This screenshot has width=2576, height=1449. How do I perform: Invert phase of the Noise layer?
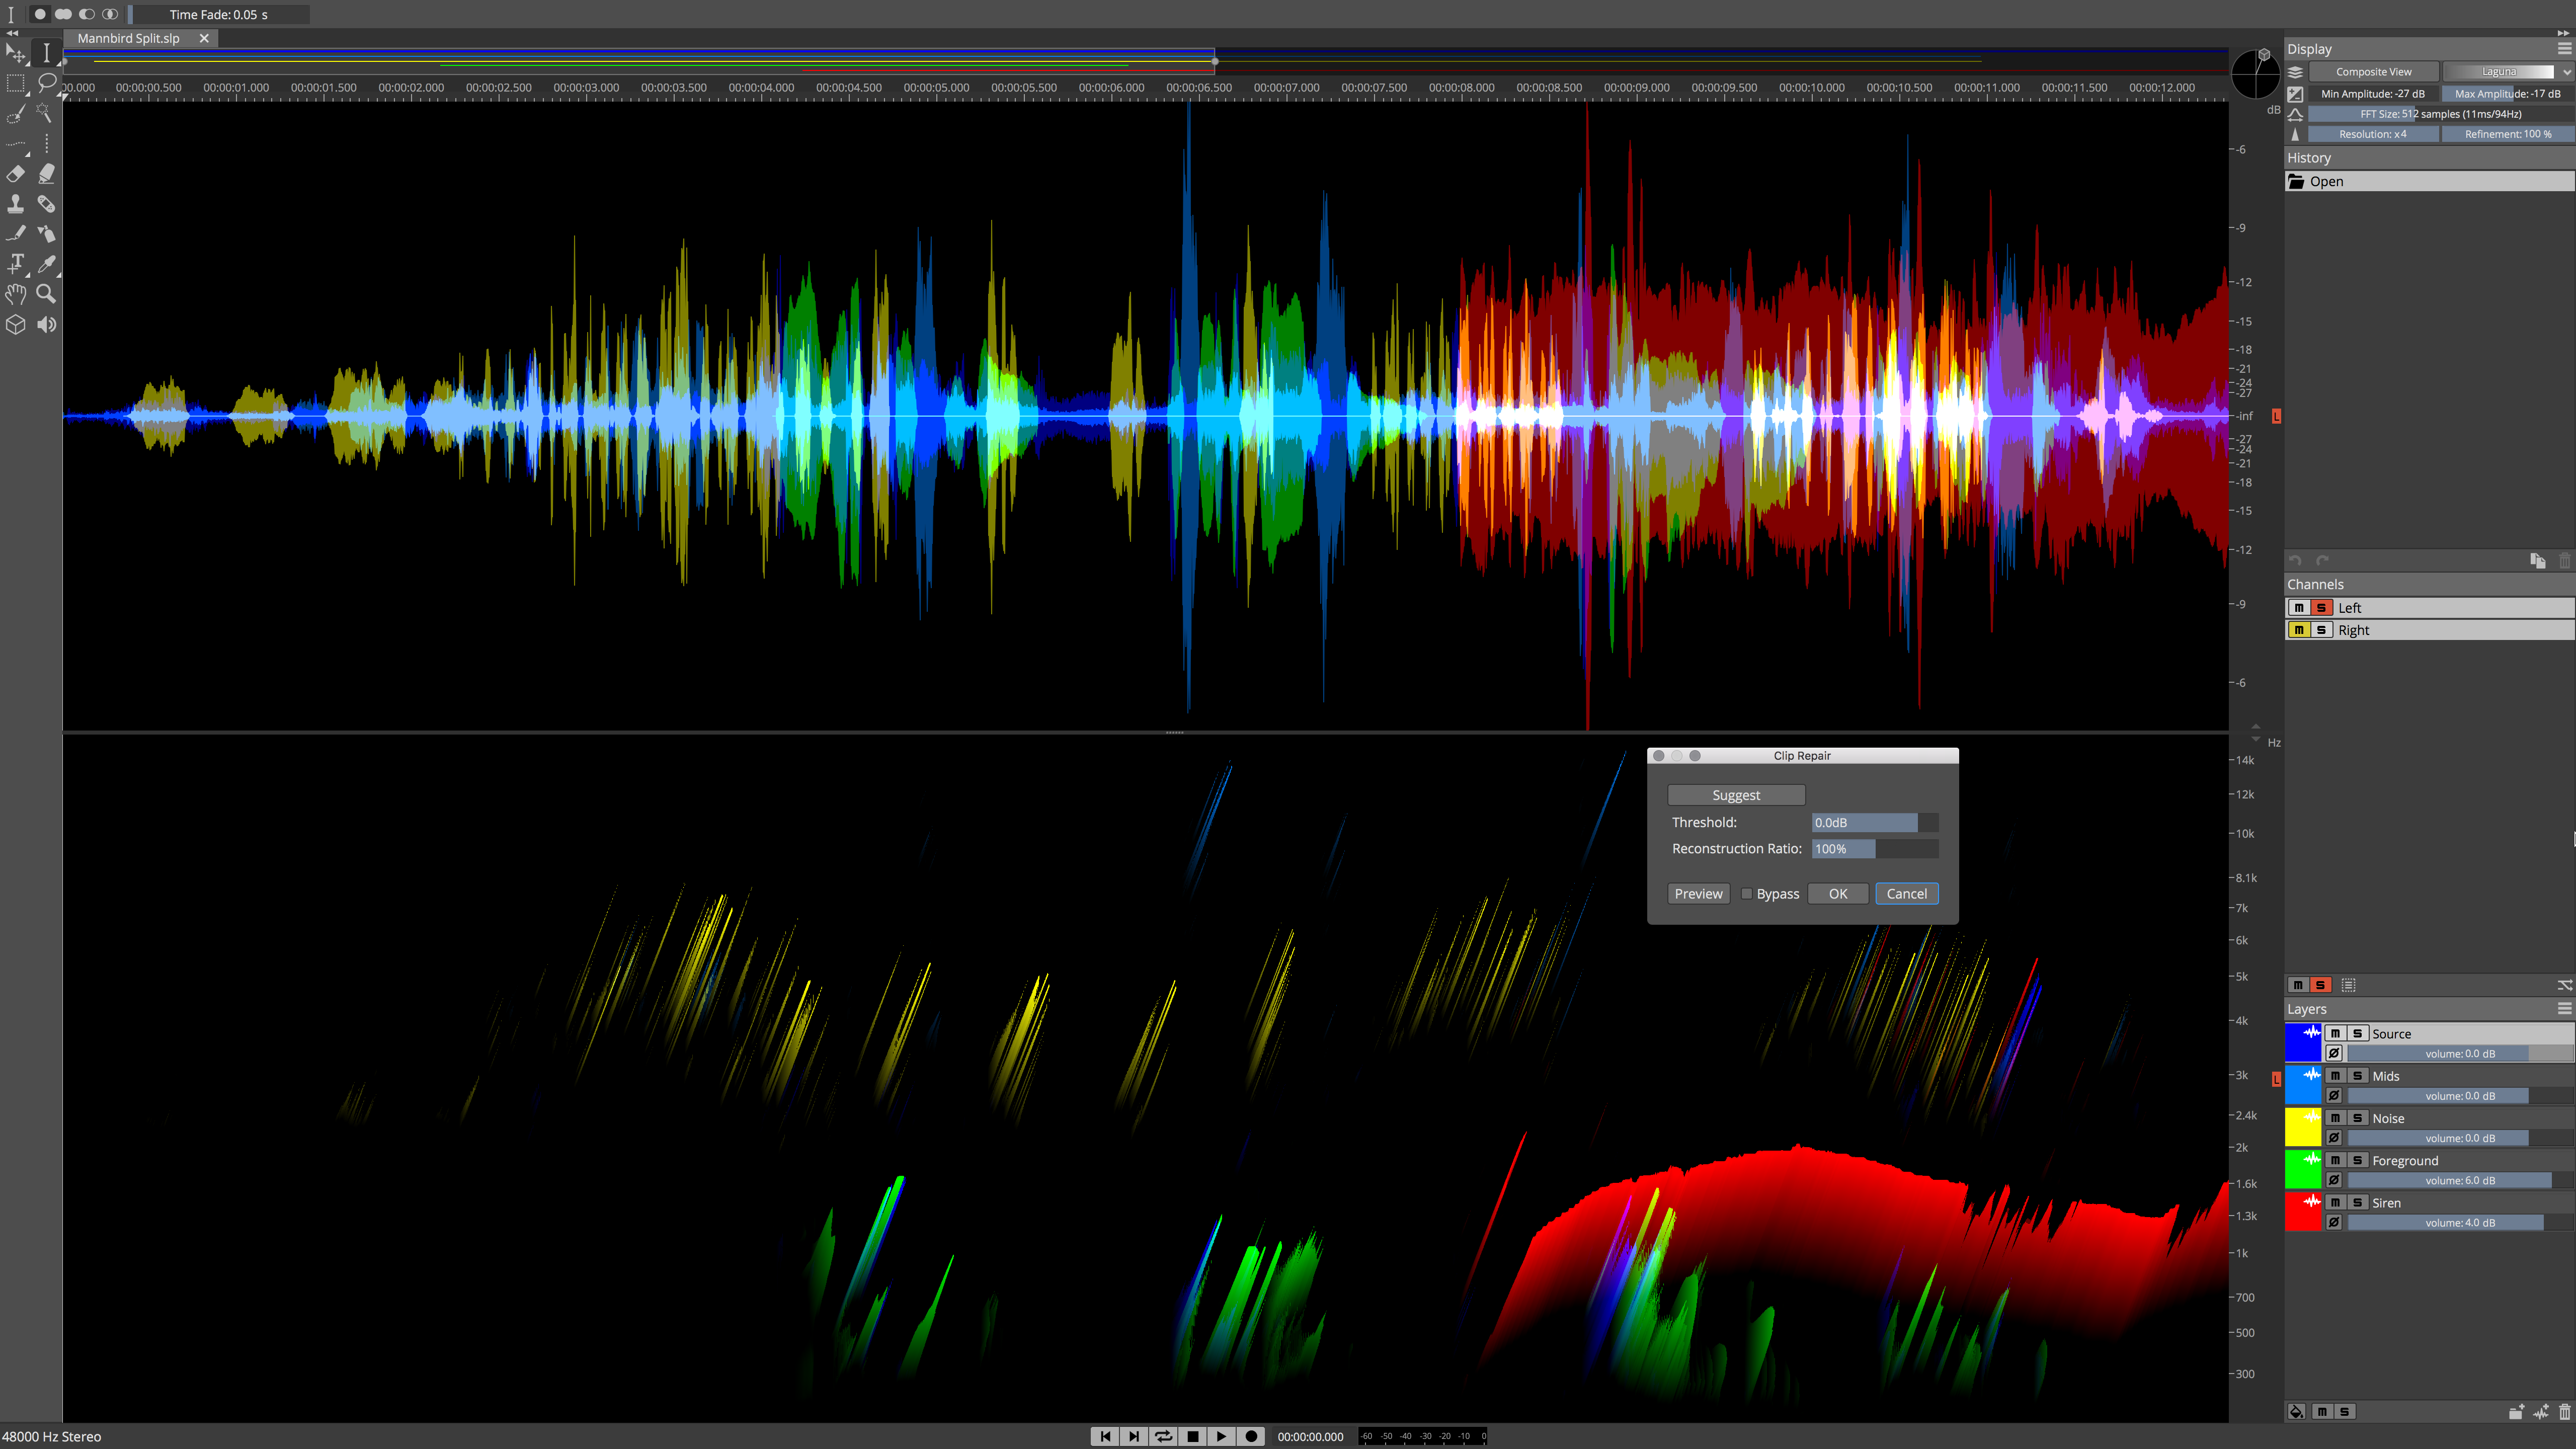[x=2334, y=1138]
